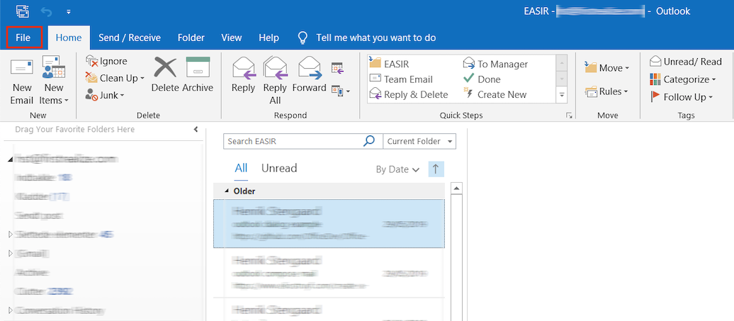Open the More respond actions dropdown
This screenshot has height=321, width=734.
340,90
